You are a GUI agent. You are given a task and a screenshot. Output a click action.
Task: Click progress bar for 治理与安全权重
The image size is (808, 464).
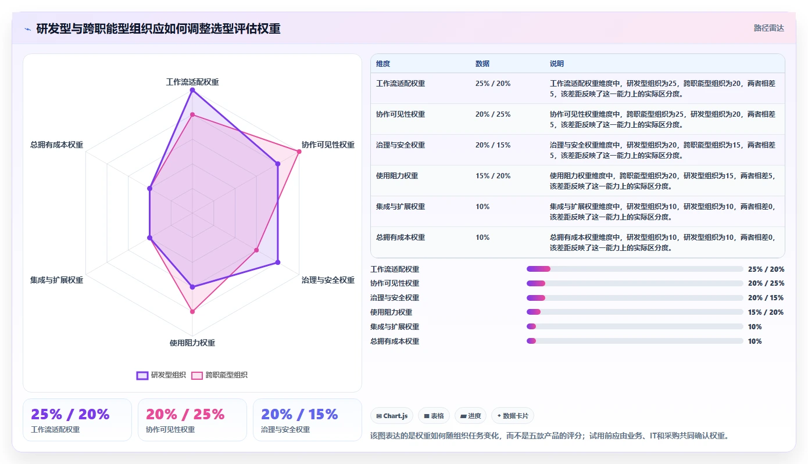click(635, 298)
